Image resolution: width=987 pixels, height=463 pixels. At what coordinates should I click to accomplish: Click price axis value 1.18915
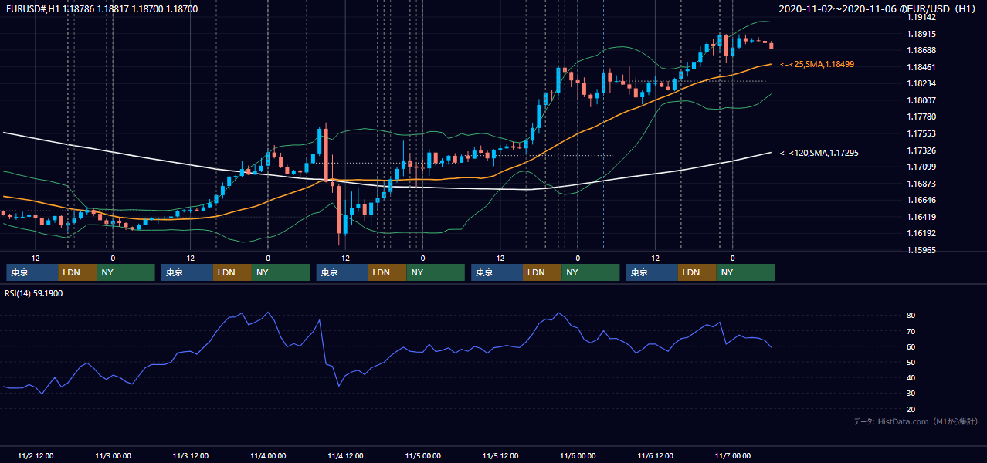tap(921, 34)
